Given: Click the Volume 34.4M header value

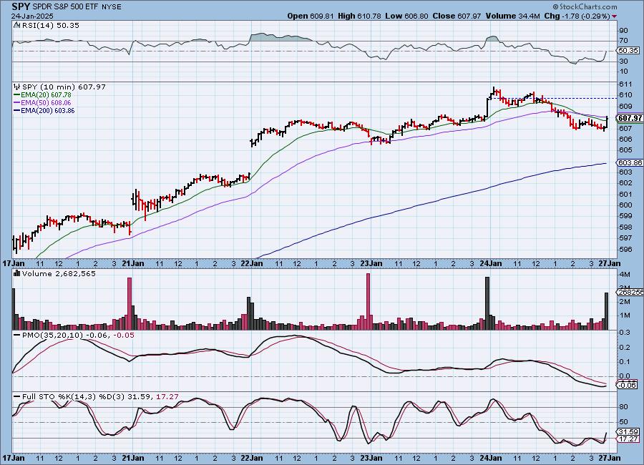Looking at the screenshot, I should [512, 16].
